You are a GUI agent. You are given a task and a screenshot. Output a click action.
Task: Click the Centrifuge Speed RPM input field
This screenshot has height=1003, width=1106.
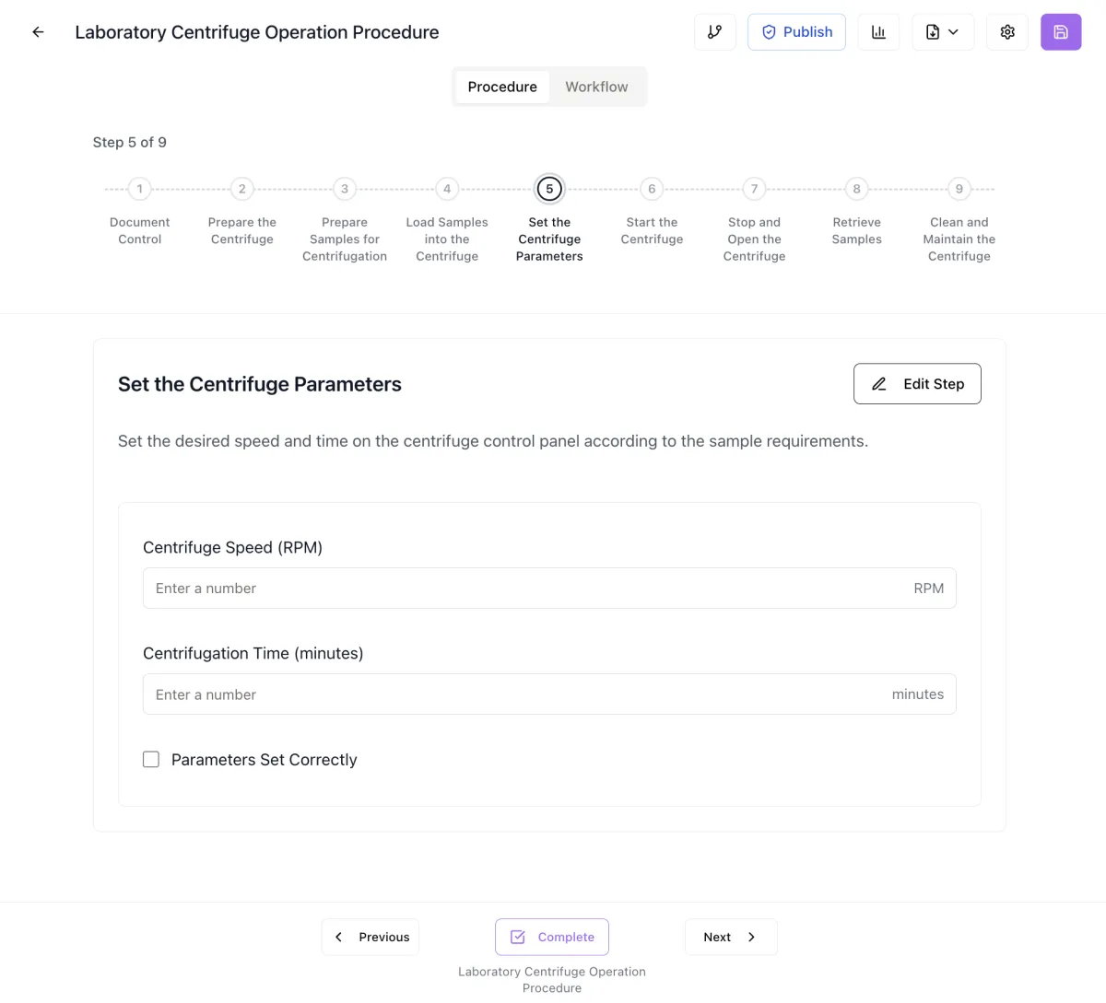point(525,589)
